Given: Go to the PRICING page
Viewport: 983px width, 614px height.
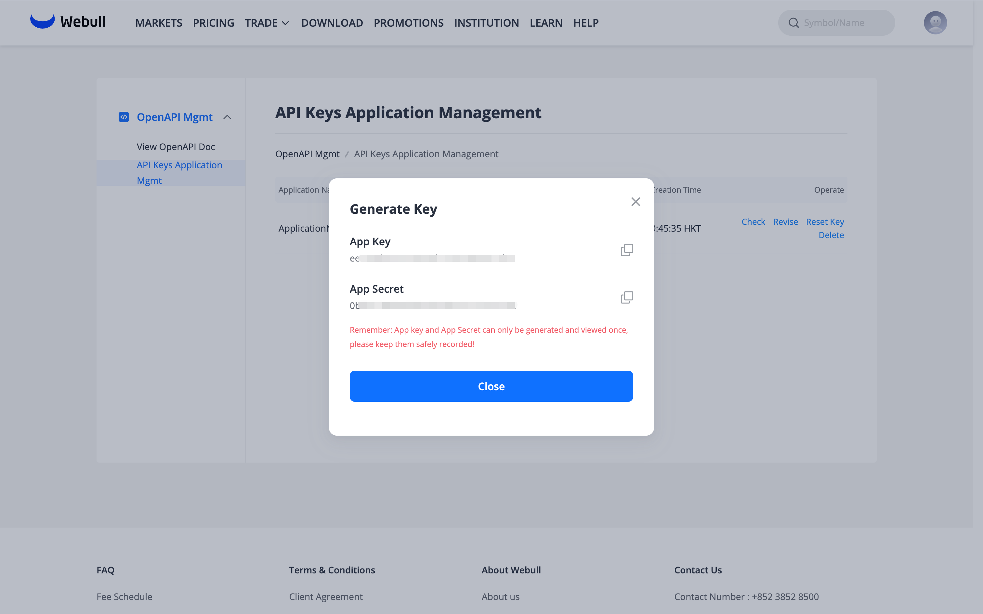Looking at the screenshot, I should (x=213, y=23).
